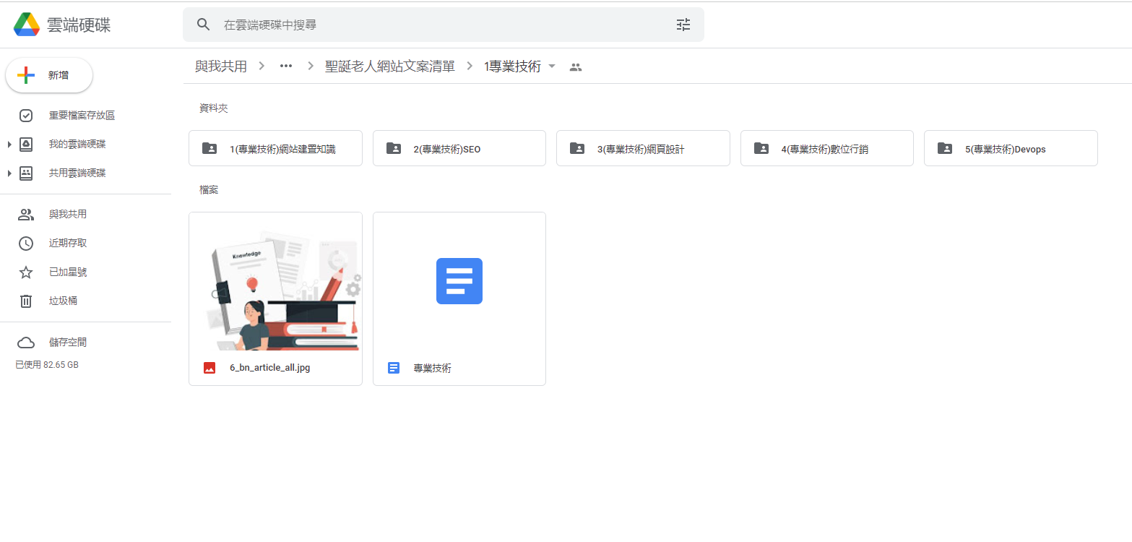
Task: Click red image icon beside 6_bn_article_all.jpg
Action: (209, 368)
